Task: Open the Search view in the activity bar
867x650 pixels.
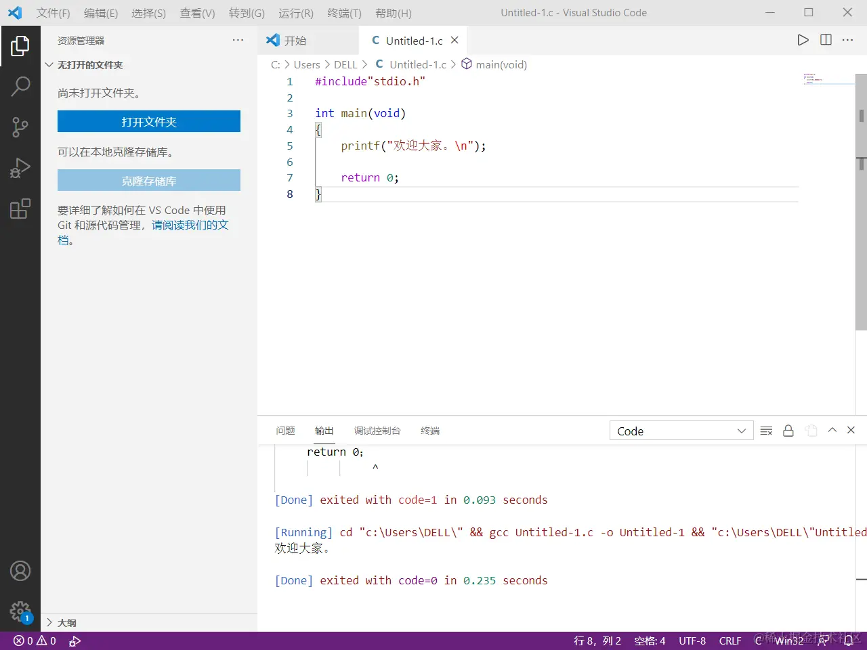Action: (x=20, y=86)
